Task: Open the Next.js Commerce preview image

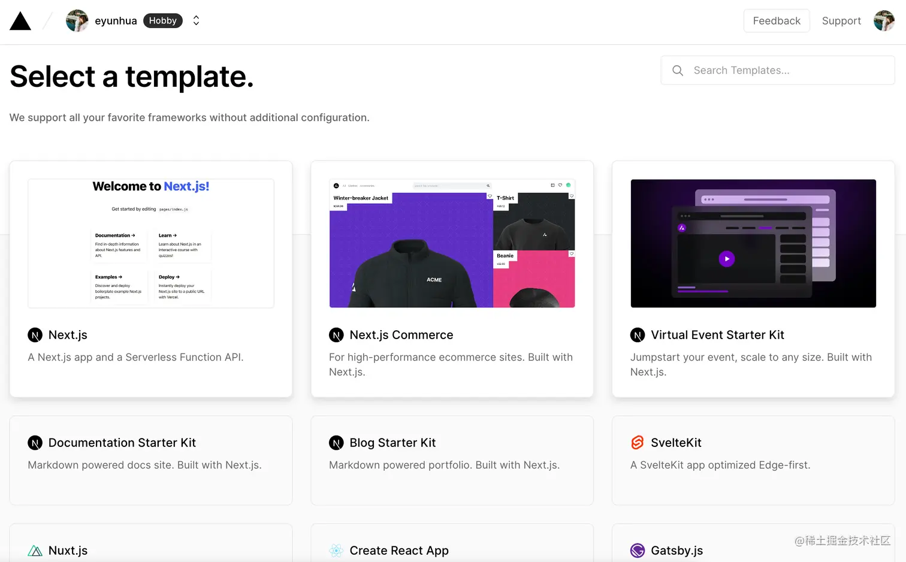Action: point(452,243)
